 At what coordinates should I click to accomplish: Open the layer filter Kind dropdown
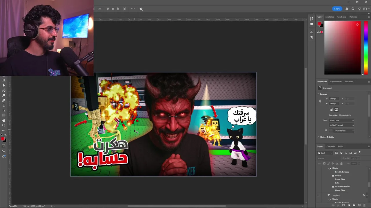tap(325, 153)
